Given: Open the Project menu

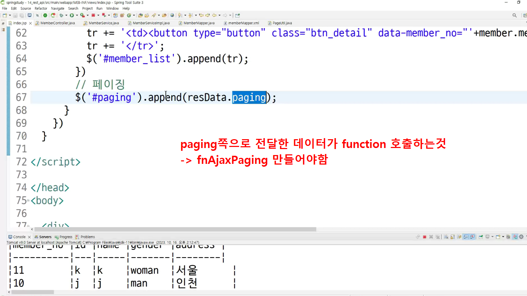Looking at the screenshot, I should [87, 8].
